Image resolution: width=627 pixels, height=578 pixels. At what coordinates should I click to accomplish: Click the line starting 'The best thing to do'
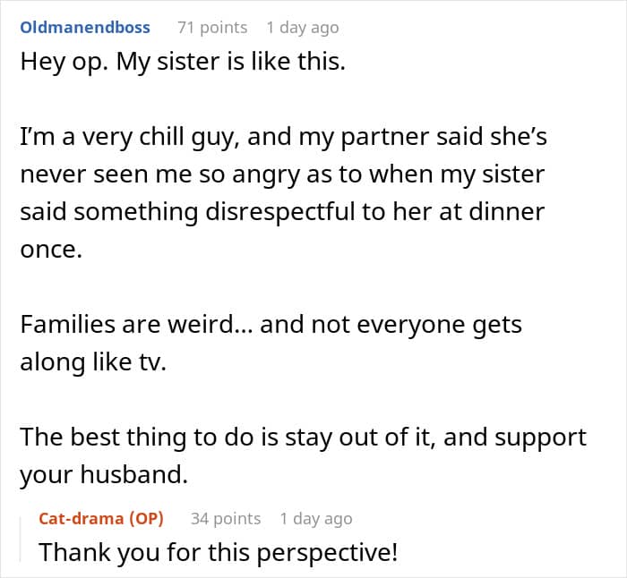point(303,438)
